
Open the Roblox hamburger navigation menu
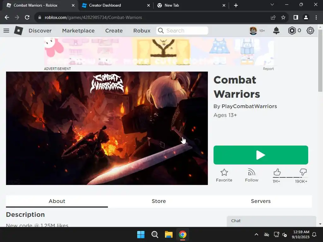6,31
